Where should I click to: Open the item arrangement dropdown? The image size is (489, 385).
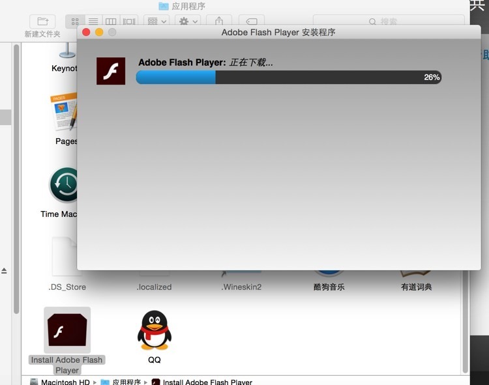[x=156, y=21]
